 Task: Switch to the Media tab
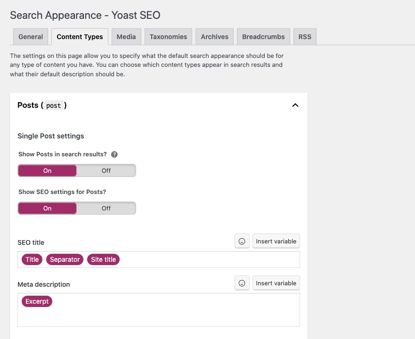(x=126, y=37)
